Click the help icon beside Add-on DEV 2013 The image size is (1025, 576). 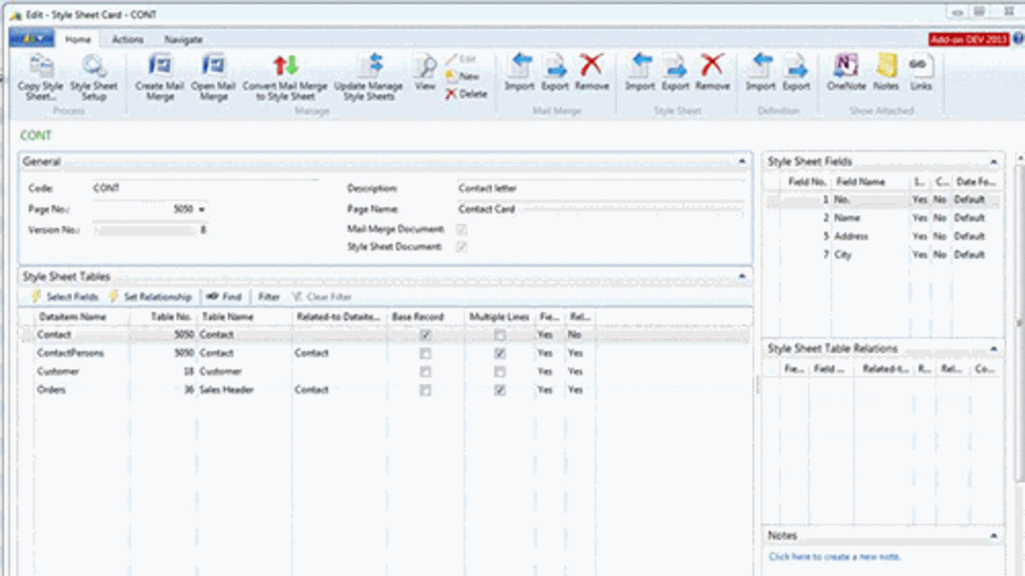coord(1018,38)
